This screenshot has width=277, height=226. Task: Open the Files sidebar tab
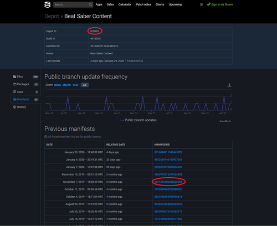25,76
